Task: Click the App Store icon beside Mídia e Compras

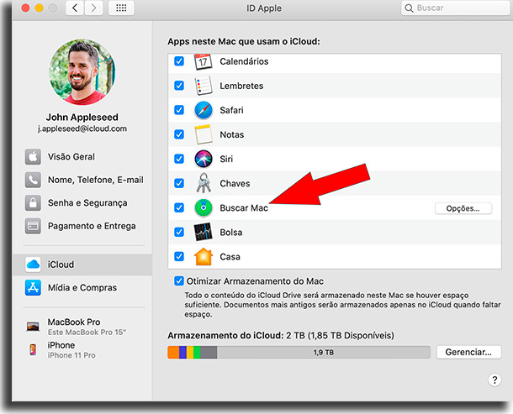Action: point(33,287)
